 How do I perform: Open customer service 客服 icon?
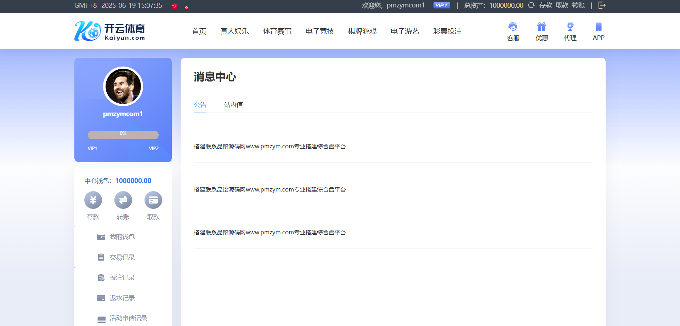(513, 27)
